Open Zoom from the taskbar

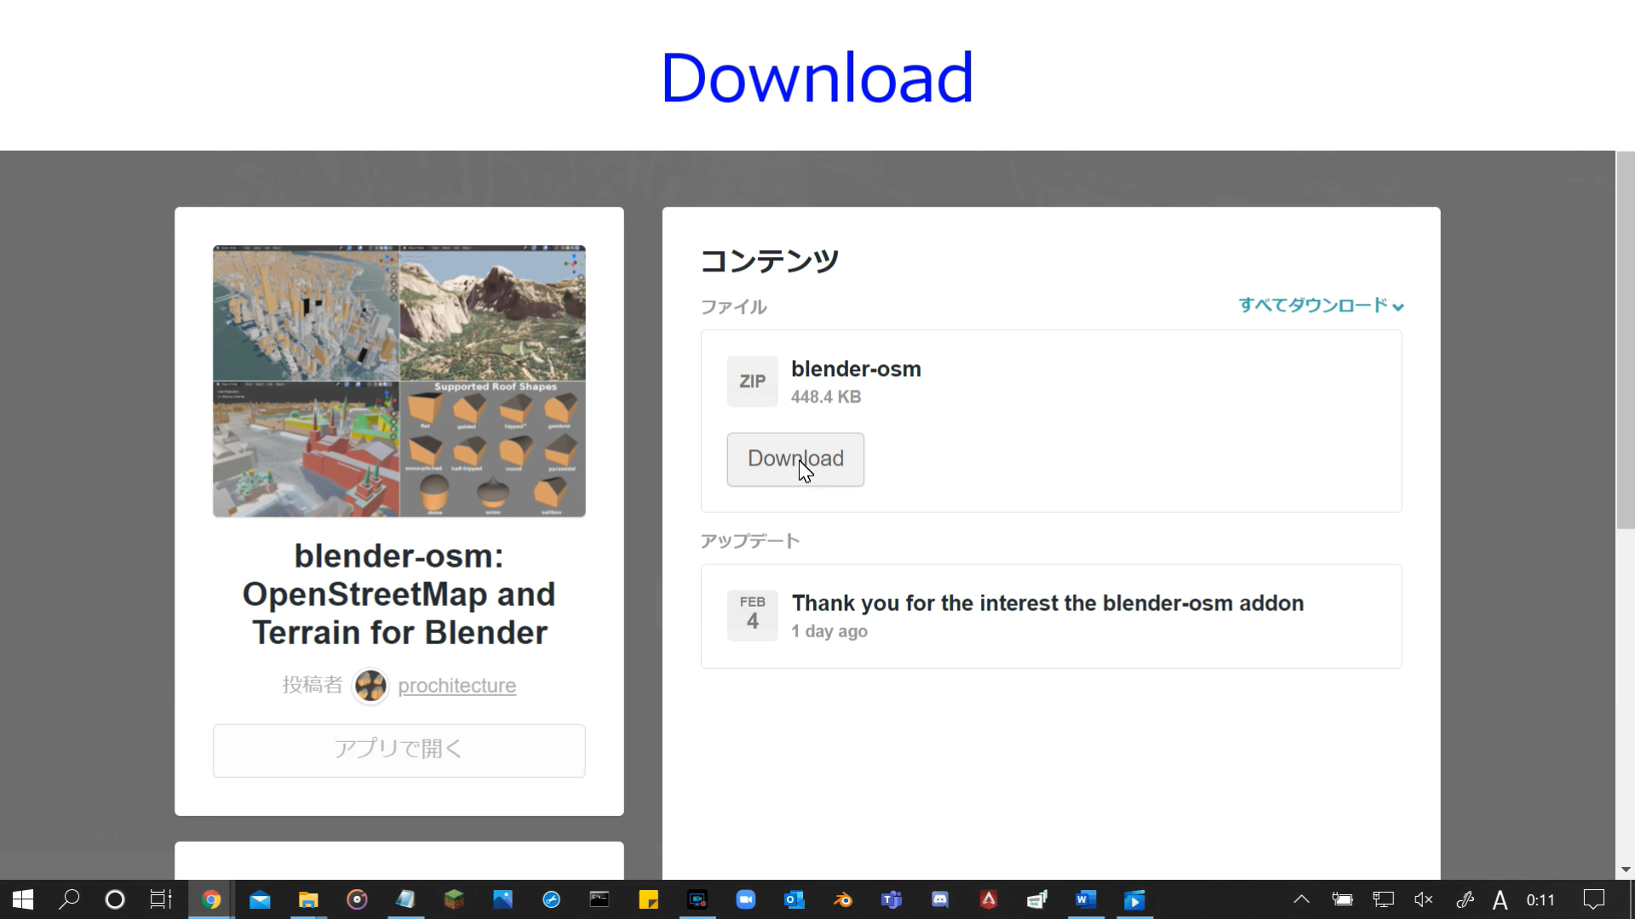746,899
